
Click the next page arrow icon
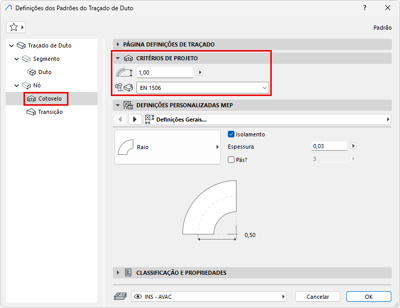(134, 120)
